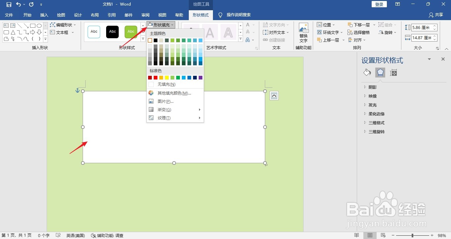Switch to Fill & Line paint bucket tab

click(x=367, y=73)
